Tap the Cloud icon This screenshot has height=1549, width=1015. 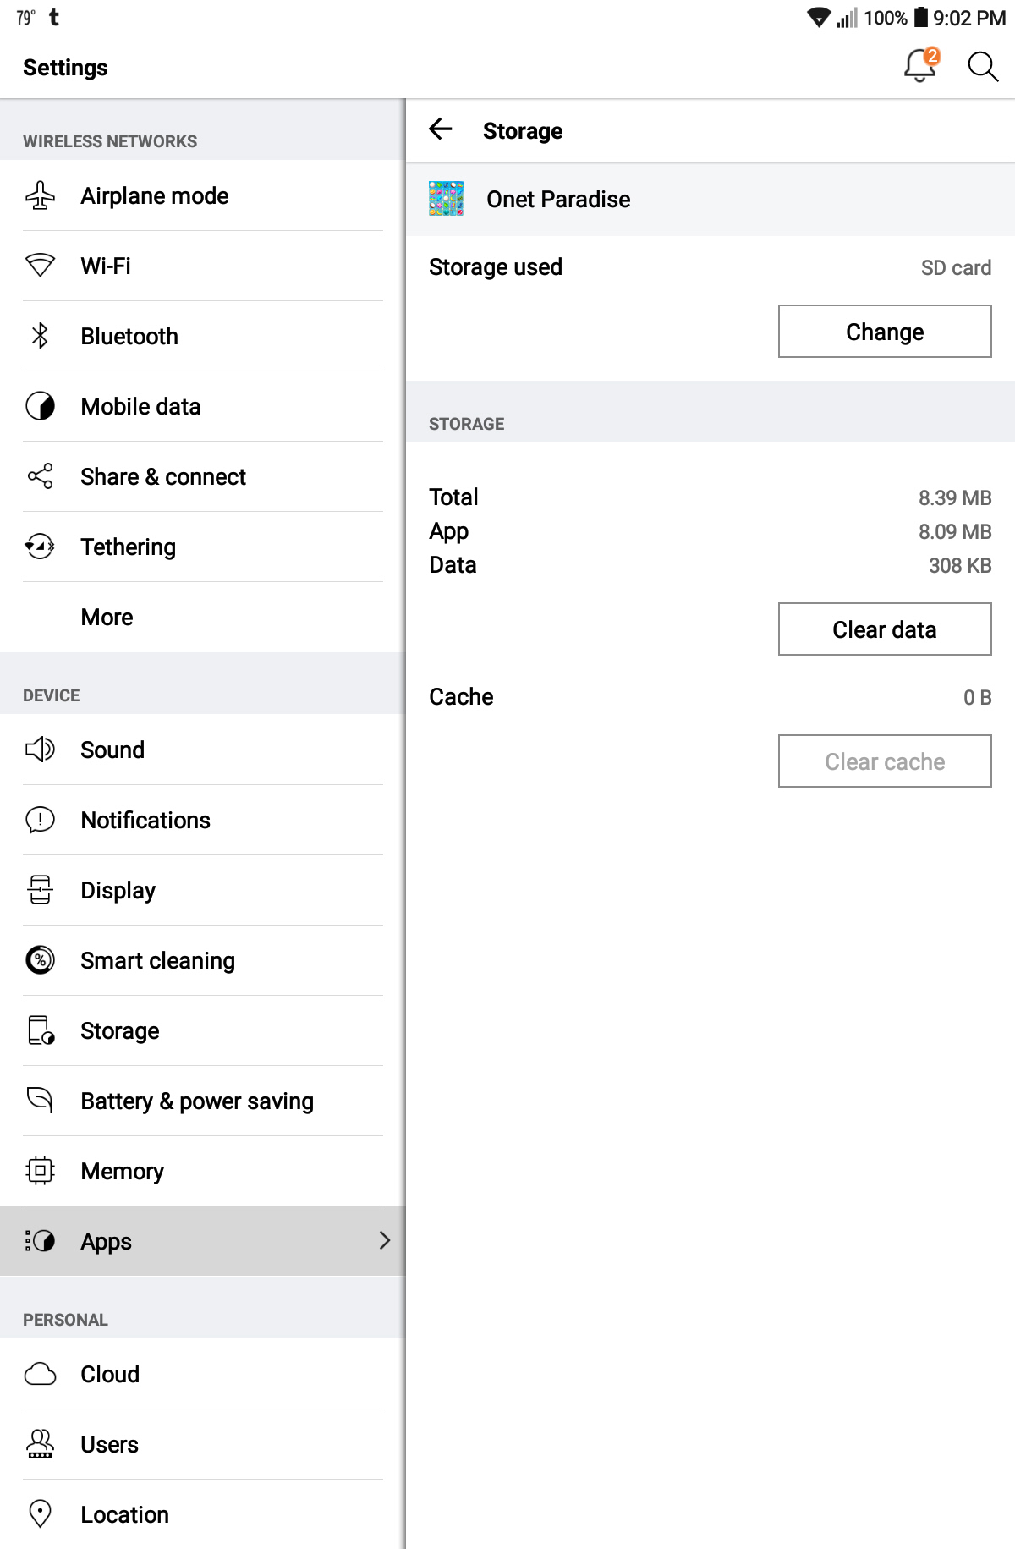(40, 1374)
